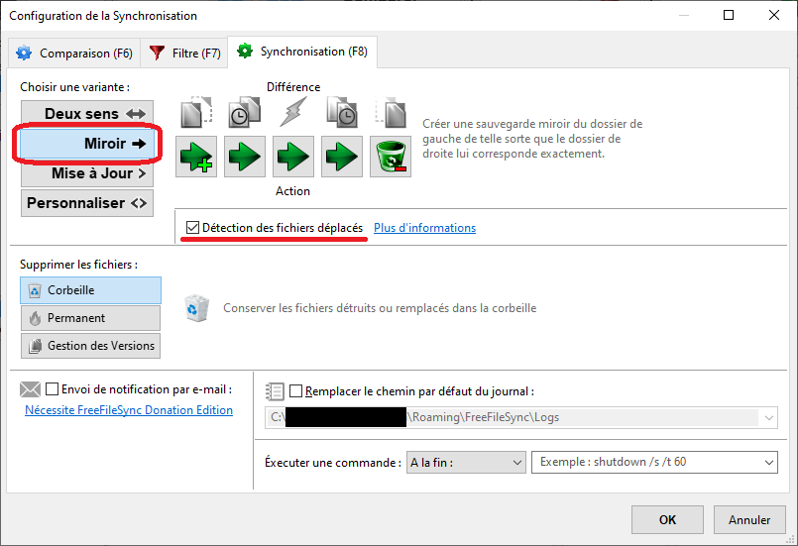This screenshot has width=798, height=546.
Task: Disable Détection des fichiers déplacés checkbox
Action: pos(192,228)
